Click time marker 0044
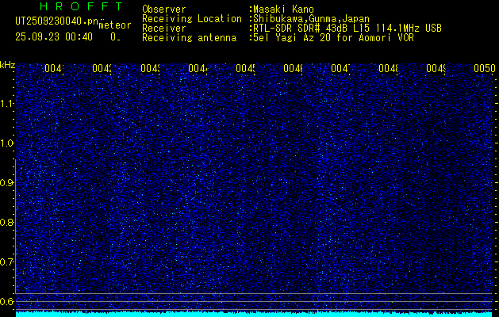The image size is (499, 317). (x=198, y=68)
